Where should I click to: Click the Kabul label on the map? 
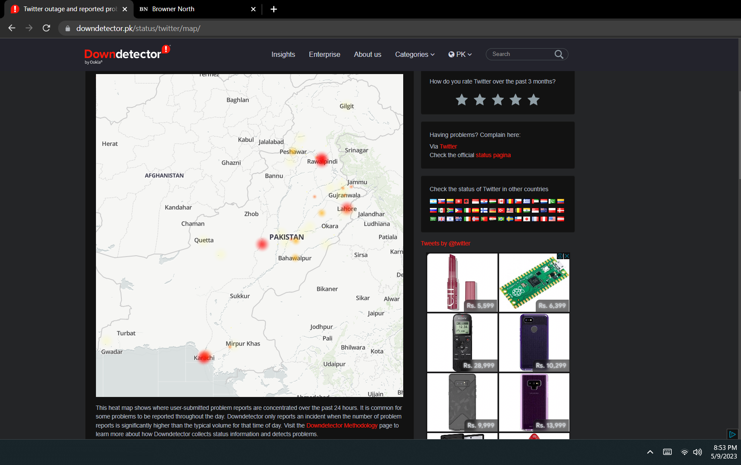click(246, 139)
